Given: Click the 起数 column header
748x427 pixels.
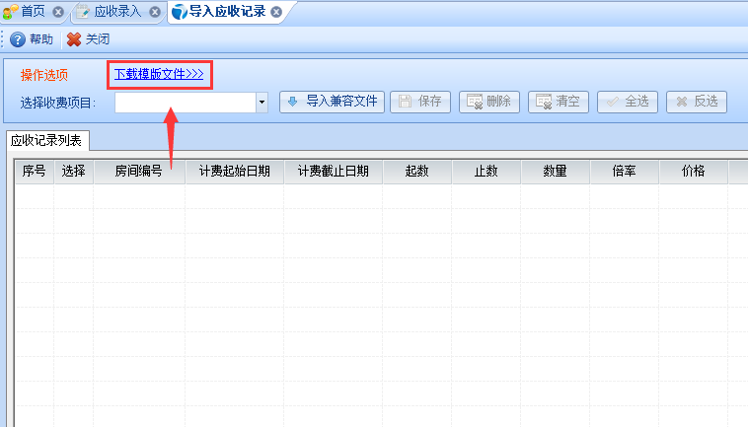Looking at the screenshot, I should tap(417, 171).
